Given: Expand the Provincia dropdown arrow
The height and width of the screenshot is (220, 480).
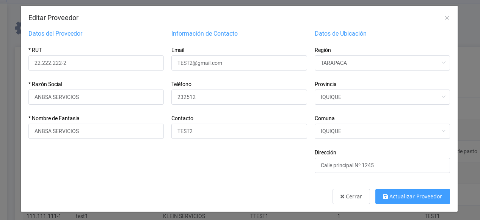Looking at the screenshot, I should (443, 97).
